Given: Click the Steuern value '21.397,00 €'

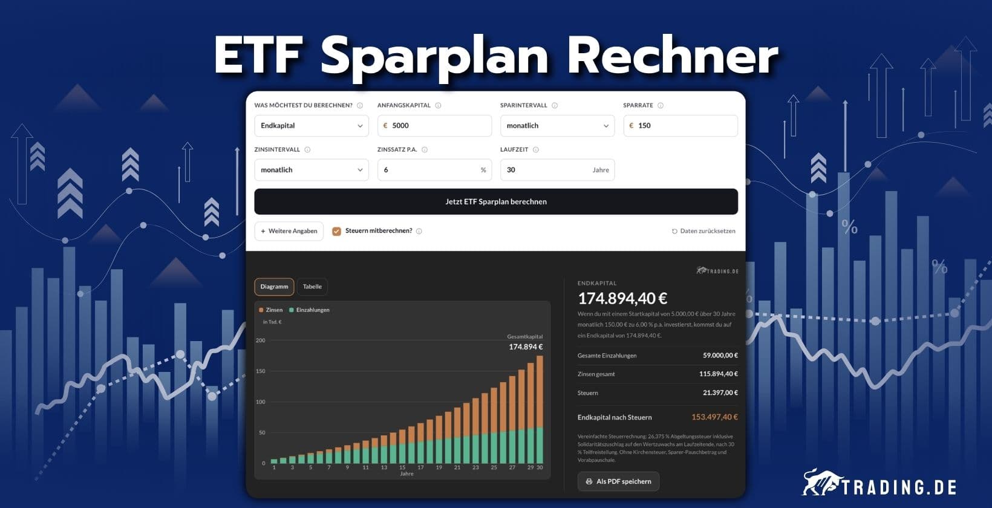Looking at the screenshot, I should [x=720, y=392].
